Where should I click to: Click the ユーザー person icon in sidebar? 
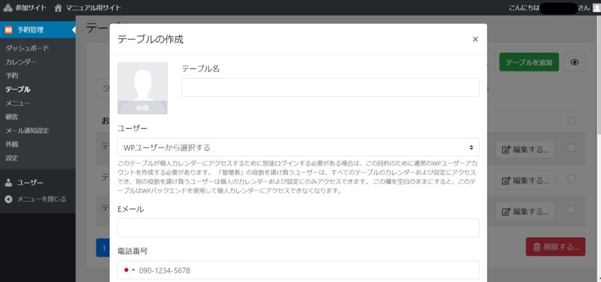click(9, 183)
